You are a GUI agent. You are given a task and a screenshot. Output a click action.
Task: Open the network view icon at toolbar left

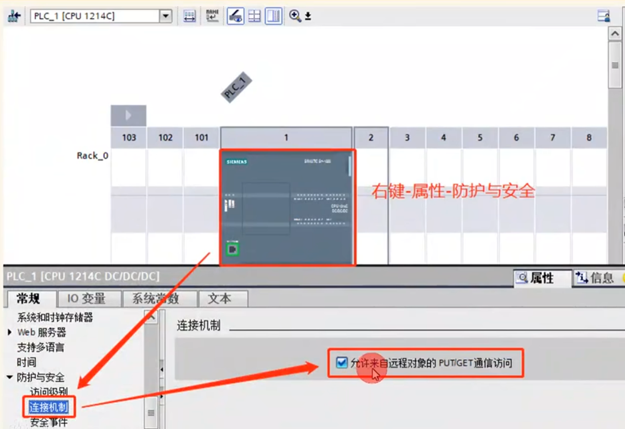[x=14, y=16]
